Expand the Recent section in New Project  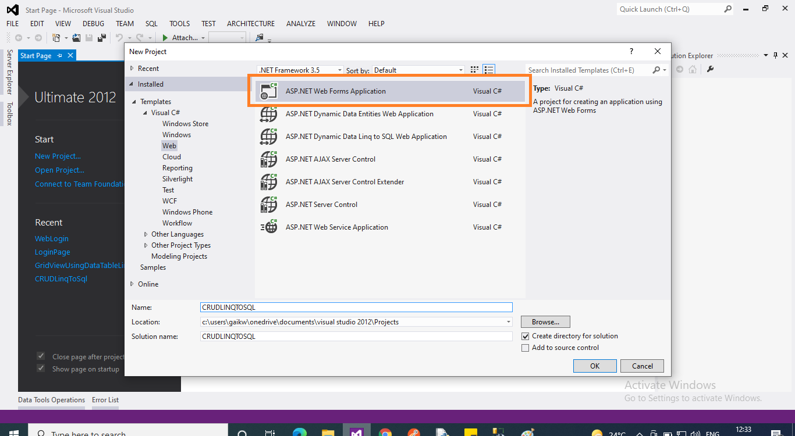point(132,69)
